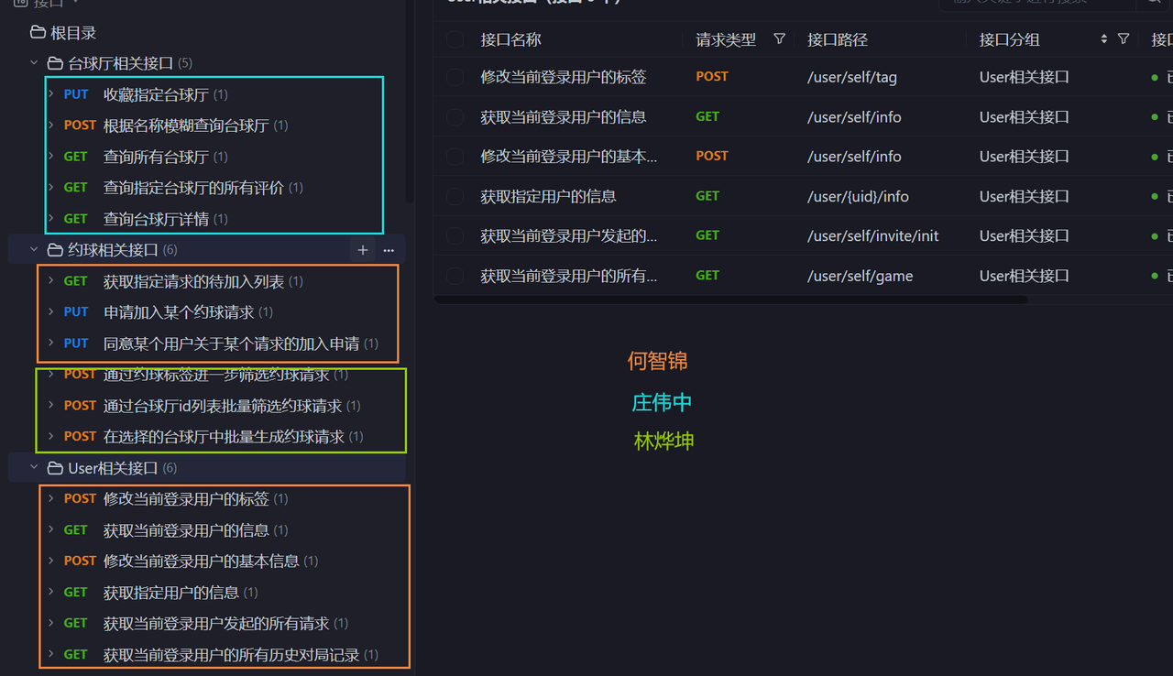Open 同意某个用户关于某个请求的加入申请 endpoint
This screenshot has width=1173, height=676.
[x=231, y=343]
